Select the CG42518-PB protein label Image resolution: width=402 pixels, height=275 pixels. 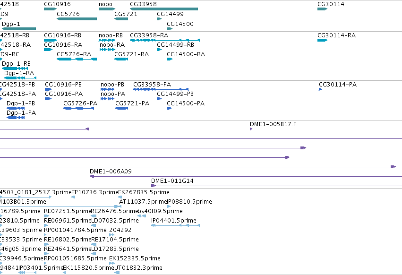pos(17,85)
